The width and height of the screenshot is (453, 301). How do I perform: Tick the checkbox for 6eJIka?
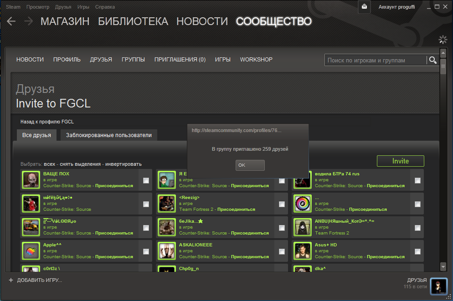(282, 228)
